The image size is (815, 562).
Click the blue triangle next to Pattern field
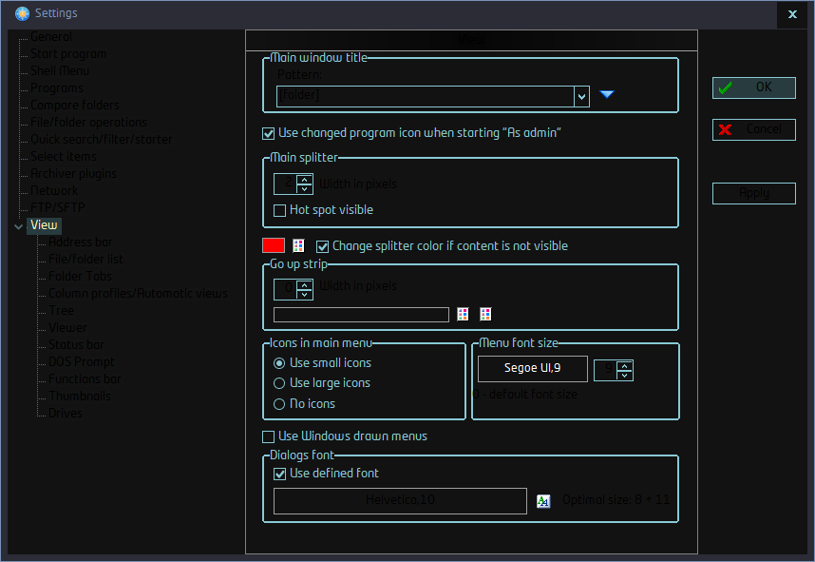(607, 94)
